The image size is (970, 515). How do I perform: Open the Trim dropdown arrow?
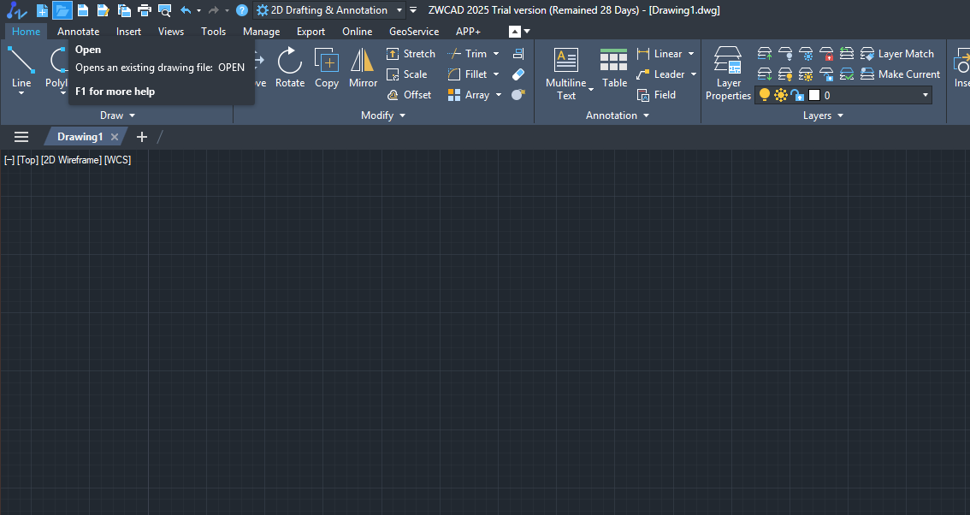coord(496,54)
